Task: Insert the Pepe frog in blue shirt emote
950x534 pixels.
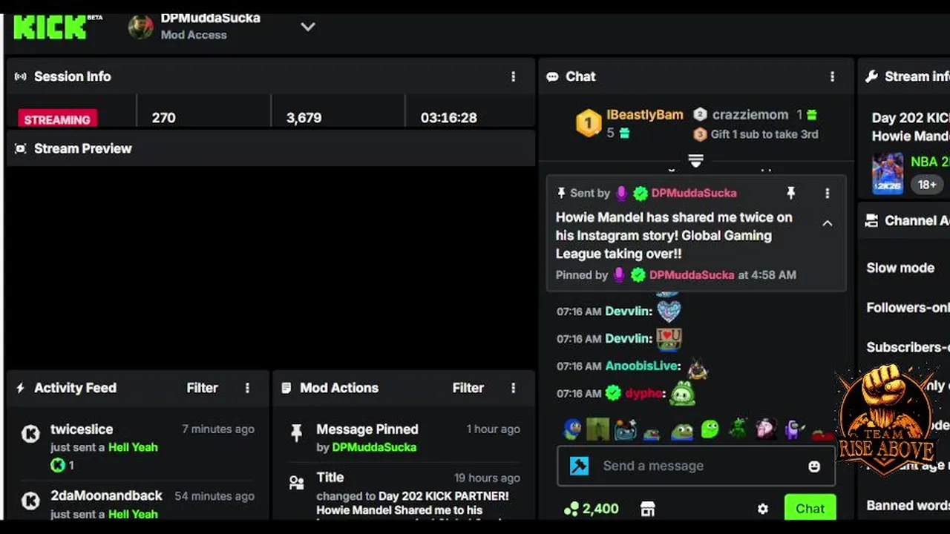Action: [681, 431]
